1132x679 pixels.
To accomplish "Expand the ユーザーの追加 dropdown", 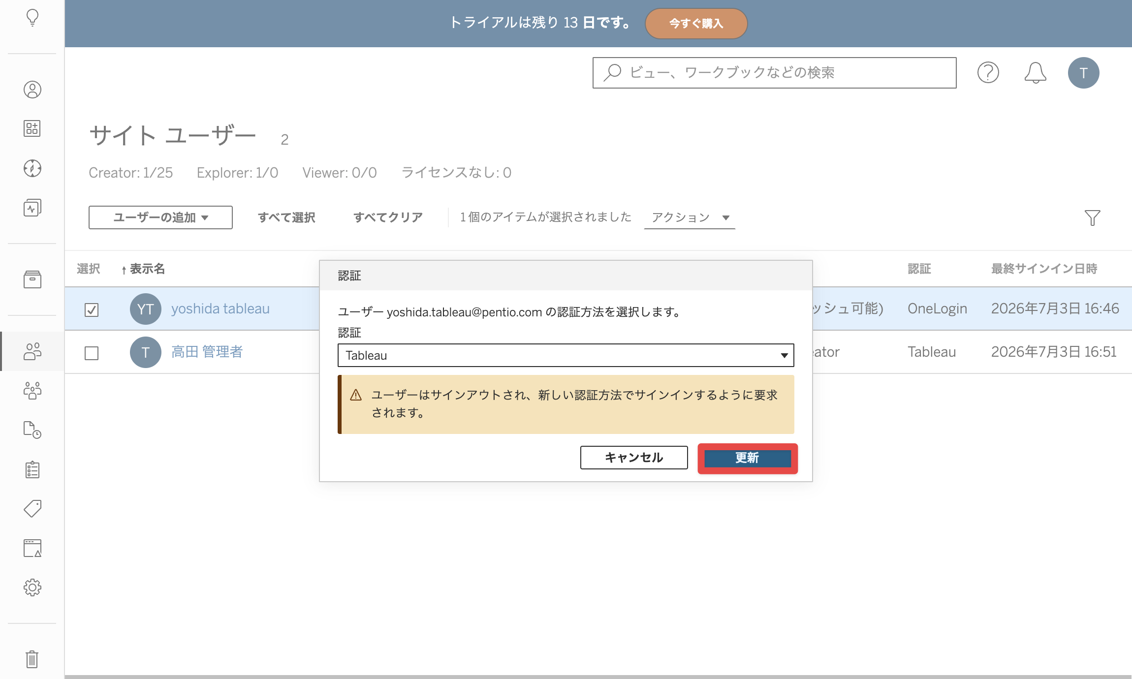I will [x=160, y=217].
